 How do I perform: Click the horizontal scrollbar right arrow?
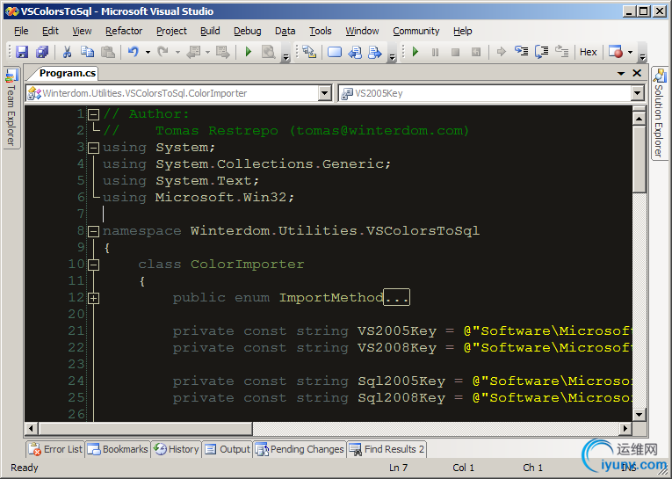tap(625, 428)
